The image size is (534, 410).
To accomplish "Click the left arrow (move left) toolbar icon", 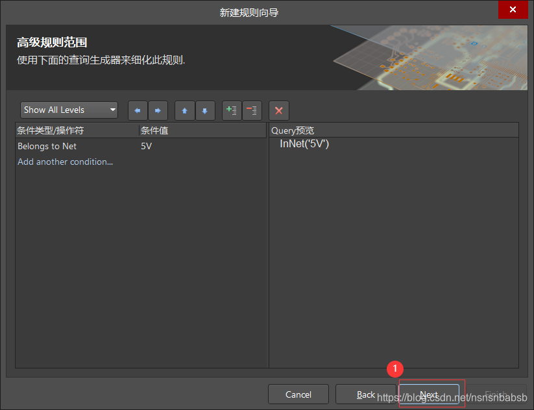I will 138,110.
